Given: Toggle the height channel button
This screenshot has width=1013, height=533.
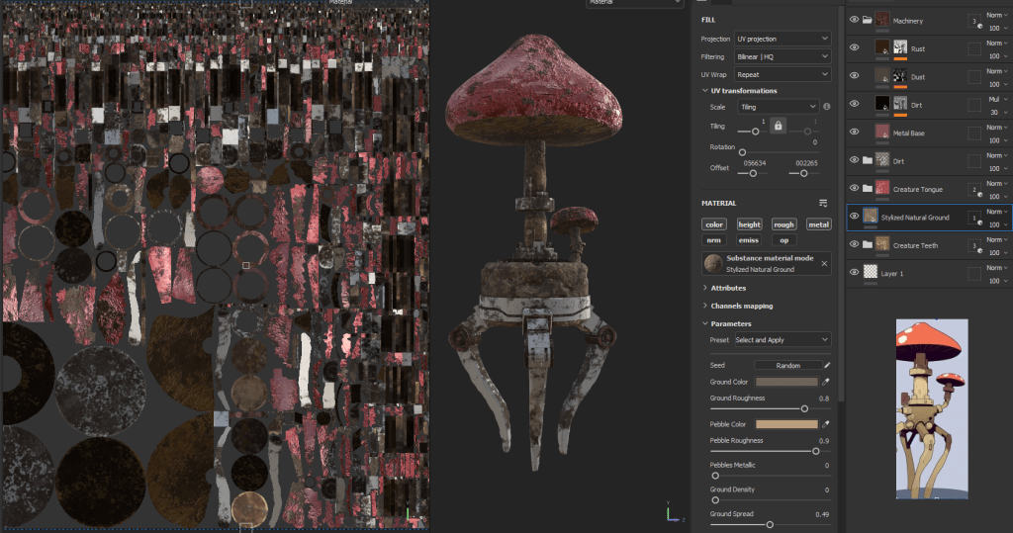Looking at the screenshot, I should point(749,224).
